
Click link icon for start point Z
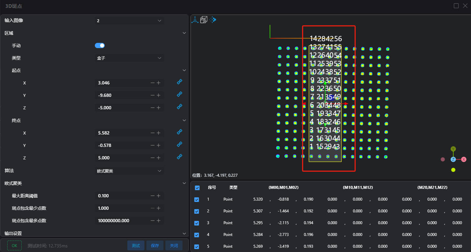click(x=180, y=107)
